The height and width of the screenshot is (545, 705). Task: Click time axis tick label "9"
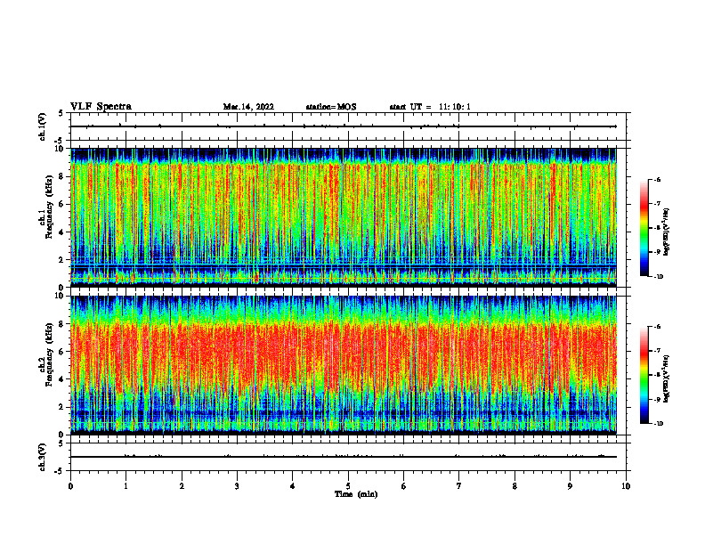(x=570, y=486)
